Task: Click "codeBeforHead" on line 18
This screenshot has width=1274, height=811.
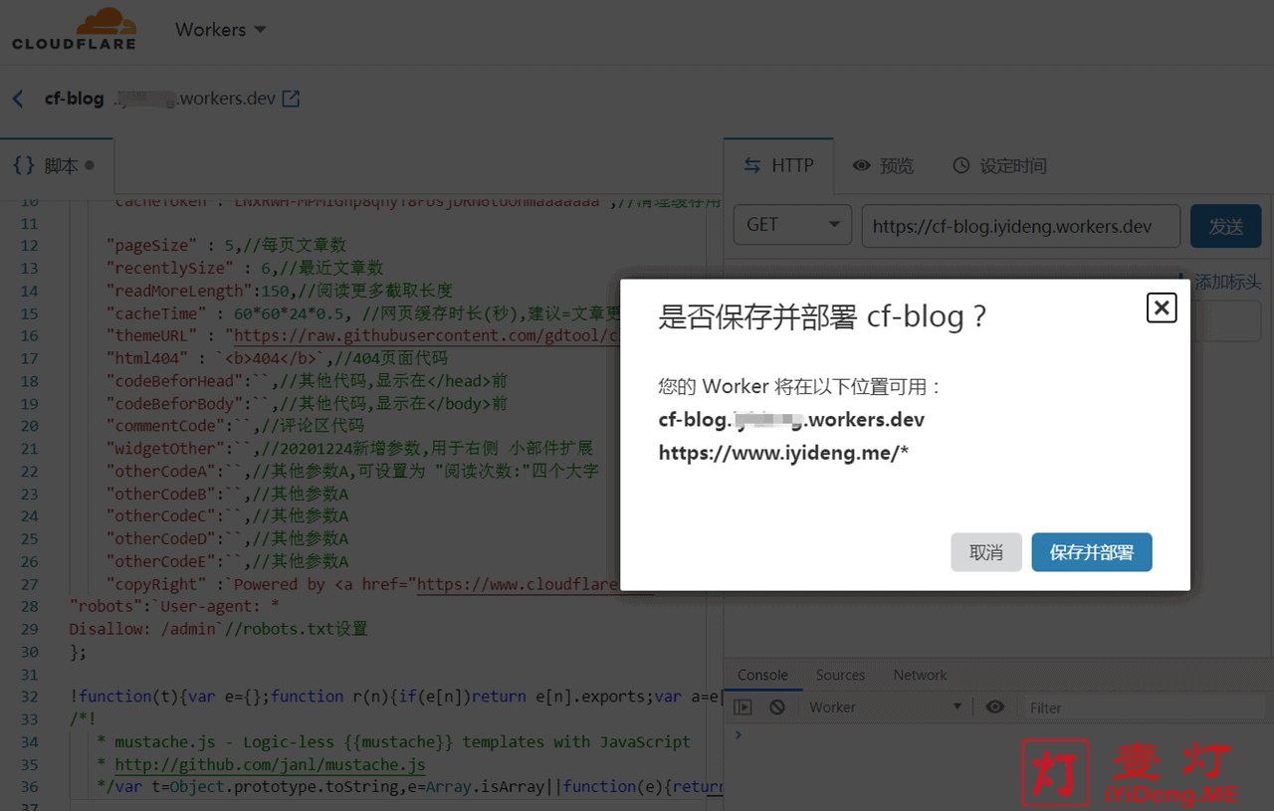Action: pyautogui.click(x=173, y=381)
